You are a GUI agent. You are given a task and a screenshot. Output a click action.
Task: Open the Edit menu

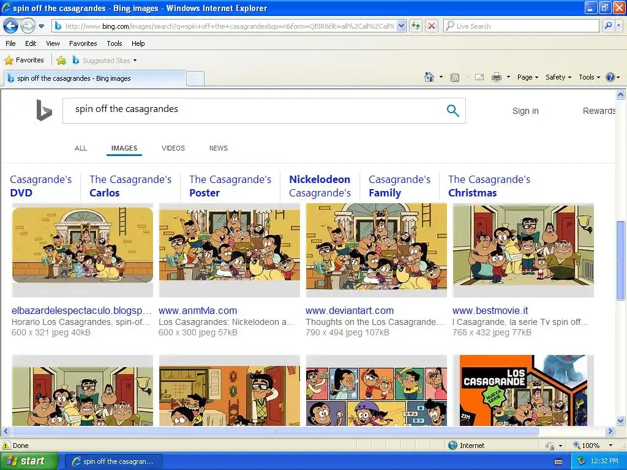pyautogui.click(x=31, y=43)
